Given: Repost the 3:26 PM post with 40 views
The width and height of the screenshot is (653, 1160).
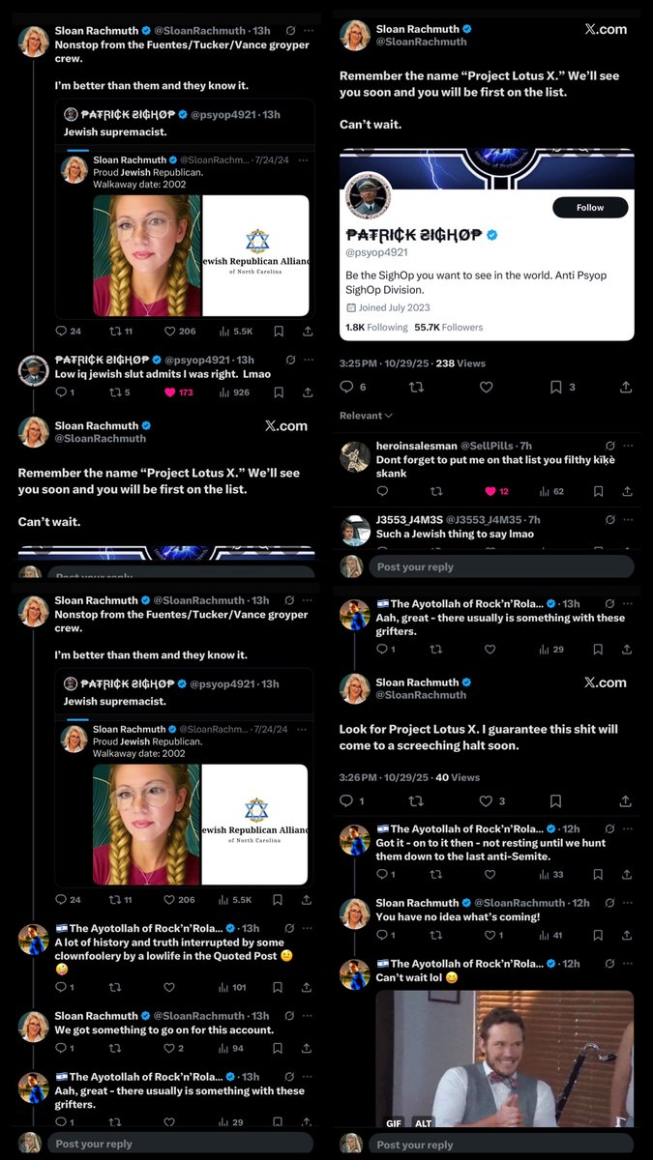Looking at the screenshot, I should [416, 801].
